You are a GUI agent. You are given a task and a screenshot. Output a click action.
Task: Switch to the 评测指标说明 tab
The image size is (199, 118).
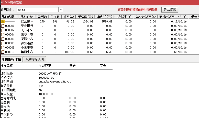34,59
